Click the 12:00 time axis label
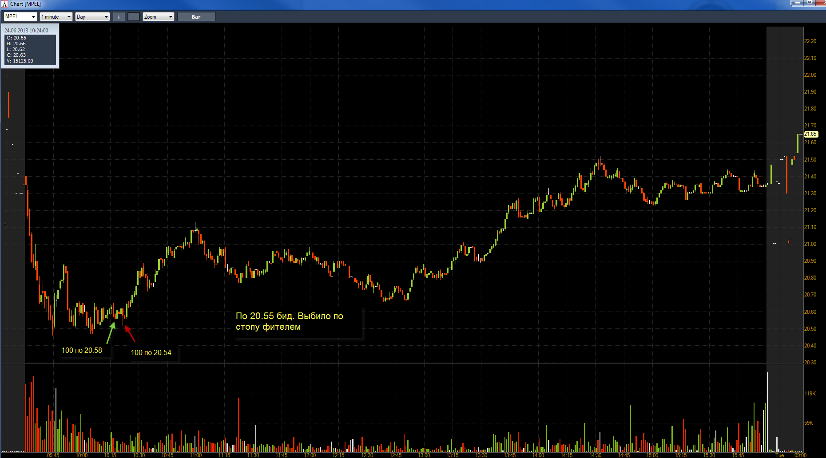The image size is (826, 458). coord(310,455)
